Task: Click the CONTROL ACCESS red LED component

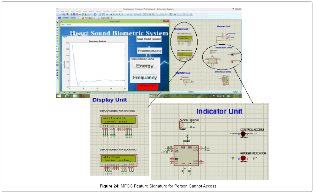Action: pos(243,134)
